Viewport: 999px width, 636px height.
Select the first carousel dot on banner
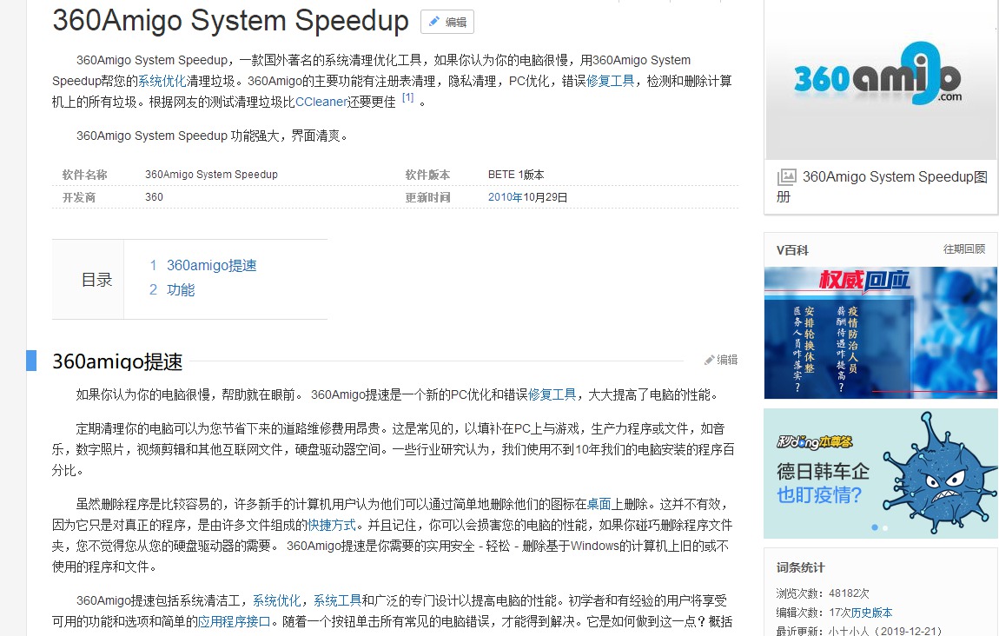coord(875,527)
